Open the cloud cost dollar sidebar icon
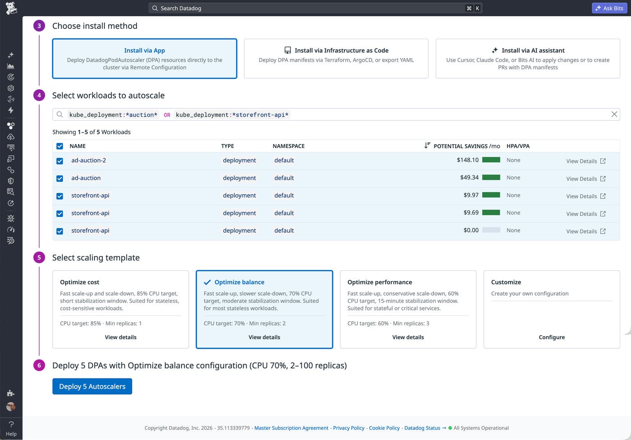 point(11,137)
